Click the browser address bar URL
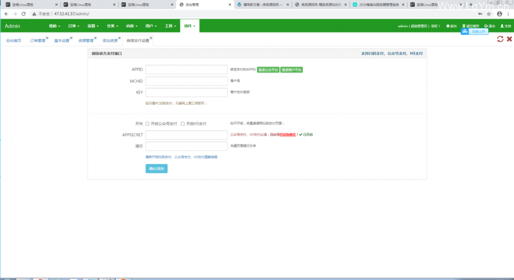Image resolution: width=514 pixels, height=280 pixels. point(71,14)
